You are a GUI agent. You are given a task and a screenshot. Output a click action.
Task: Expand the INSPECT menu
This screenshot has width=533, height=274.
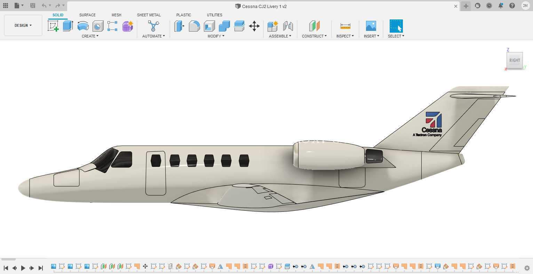click(345, 36)
